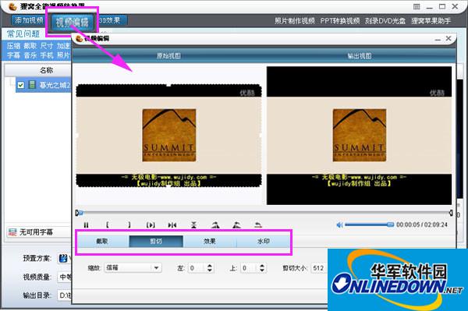
Task: Switch to the 水印 tab
Action: (264, 241)
